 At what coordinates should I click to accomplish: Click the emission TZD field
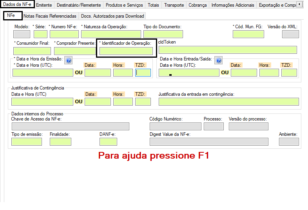[x=143, y=73]
